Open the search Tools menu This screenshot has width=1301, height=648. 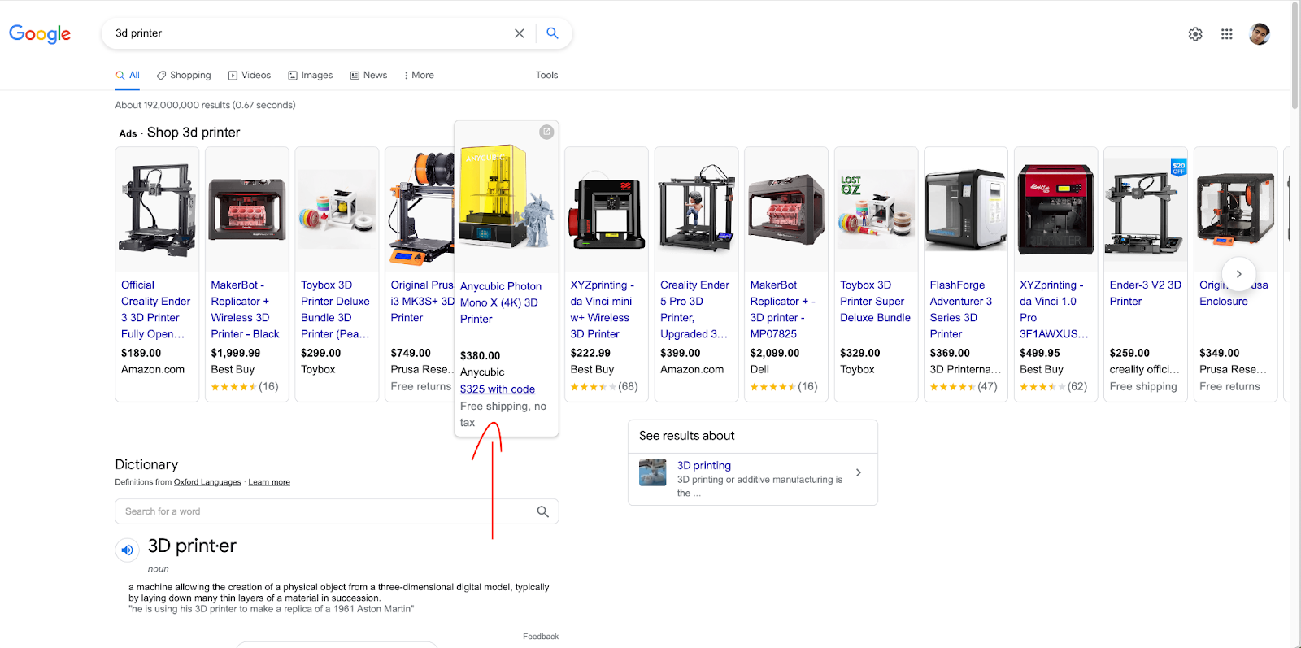(547, 75)
